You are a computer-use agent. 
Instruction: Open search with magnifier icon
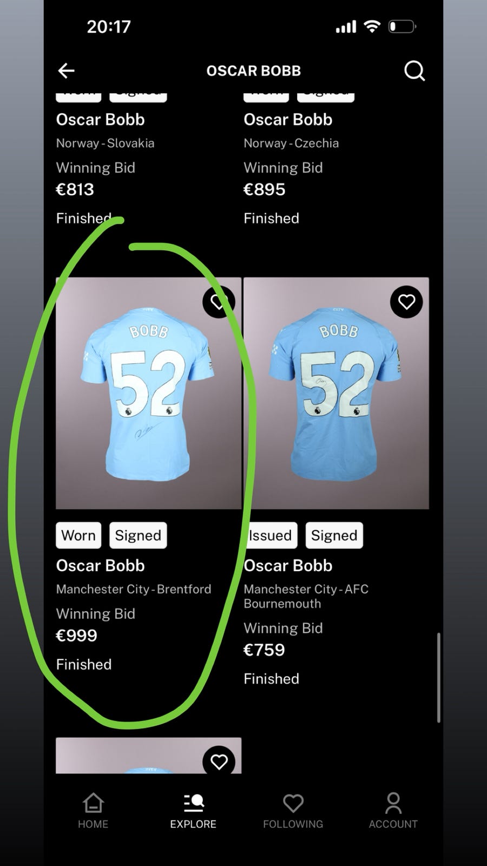[x=414, y=70]
